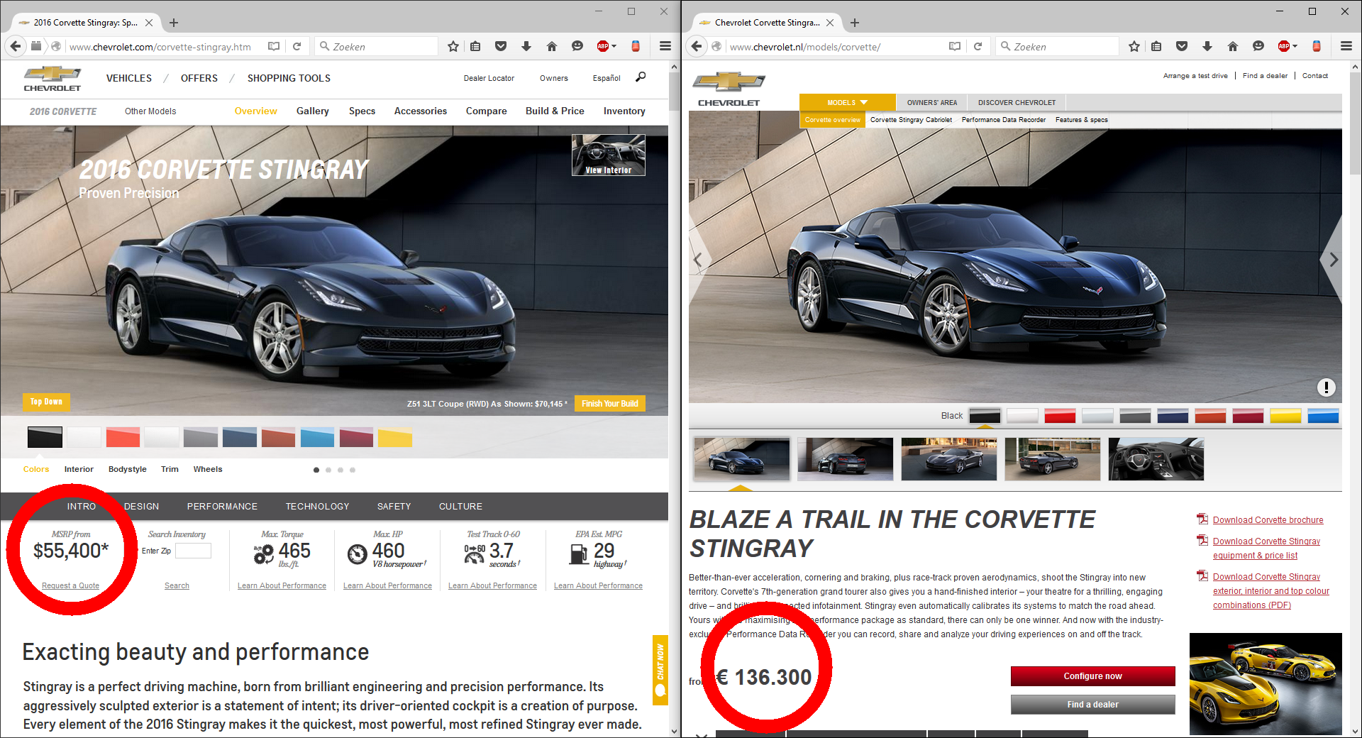The width and height of the screenshot is (1362, 738).
Task: Open chat bubble icon in right browser toolbar
Action: (x=1258, y=46)
